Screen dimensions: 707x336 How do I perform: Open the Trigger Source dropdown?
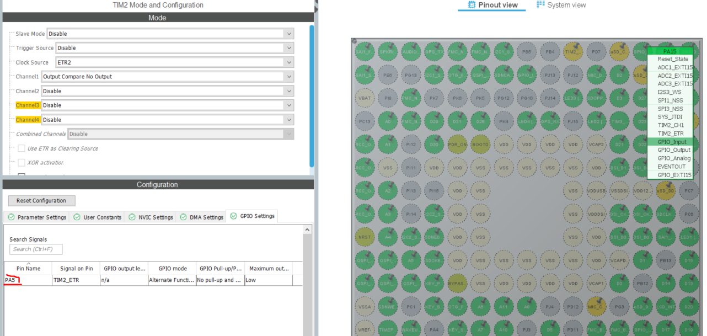coord(174,48)
